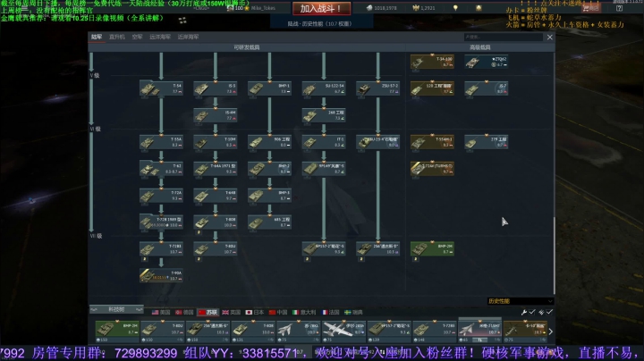Show next crew slots with right arrow
The image size is (644, 361).
[x=551, y=332]
